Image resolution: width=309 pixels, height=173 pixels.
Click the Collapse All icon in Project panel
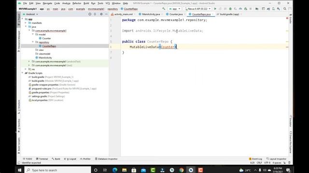[x=95, y=14]
